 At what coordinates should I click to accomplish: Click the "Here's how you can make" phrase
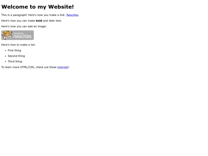tap(18, 21)
